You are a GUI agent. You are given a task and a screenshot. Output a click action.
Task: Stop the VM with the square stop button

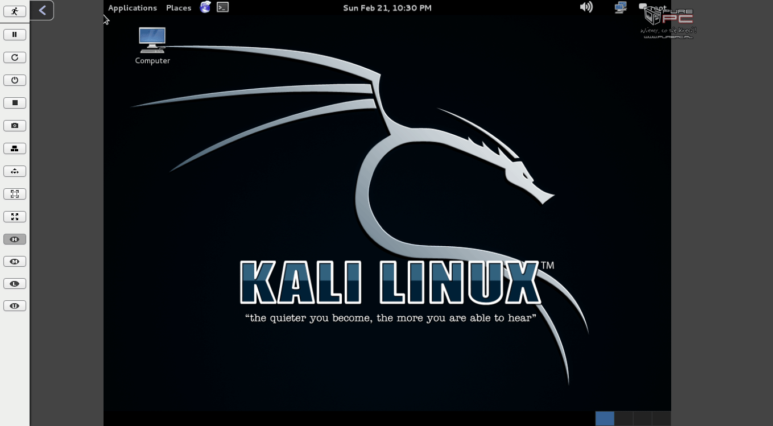tap(15, 102)
